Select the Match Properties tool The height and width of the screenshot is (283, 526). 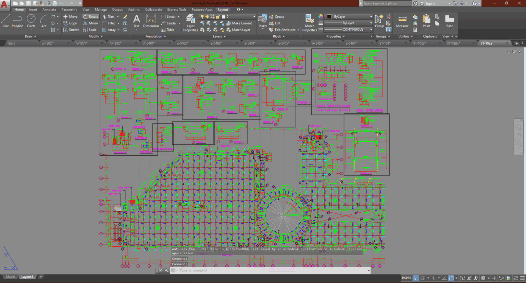tap(309, 22)
